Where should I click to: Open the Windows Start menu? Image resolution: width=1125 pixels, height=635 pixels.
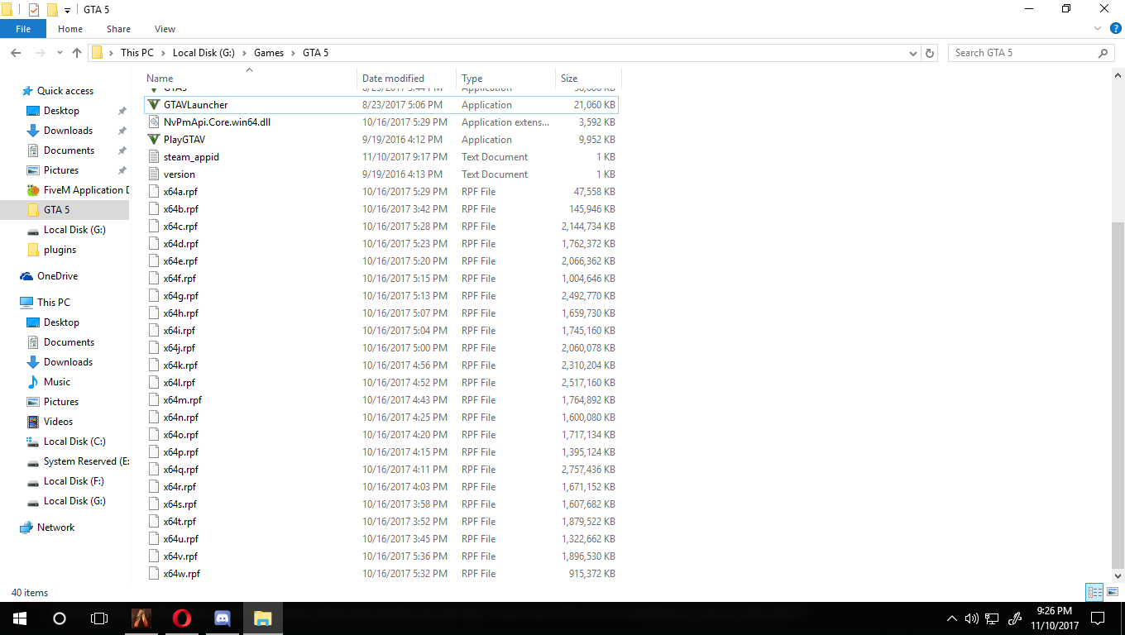(20, 618)
